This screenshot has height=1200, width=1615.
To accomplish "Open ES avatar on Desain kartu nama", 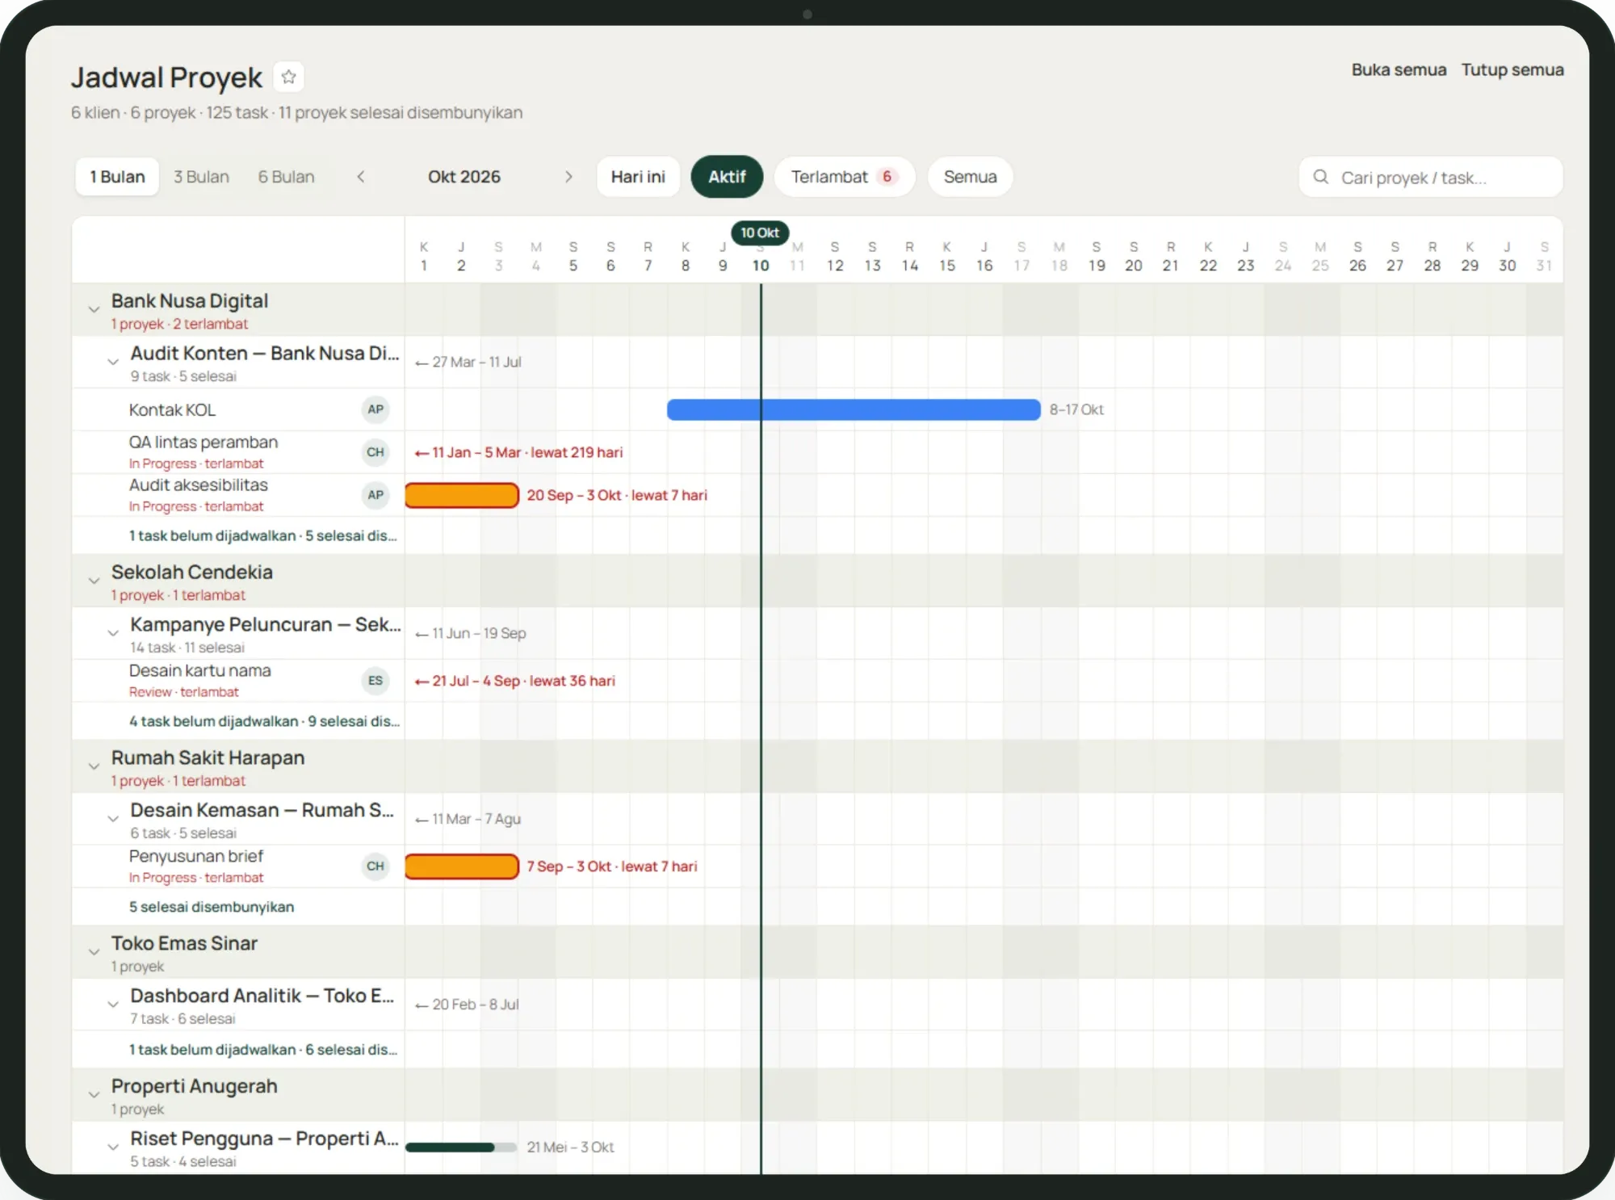I will pyautogui.click(x=375, y=681).
